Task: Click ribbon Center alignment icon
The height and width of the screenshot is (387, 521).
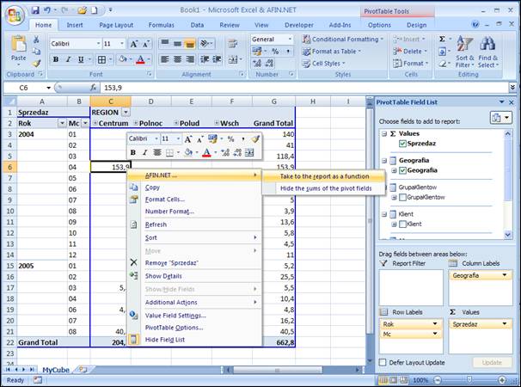Action: click(x=177, y=59)
